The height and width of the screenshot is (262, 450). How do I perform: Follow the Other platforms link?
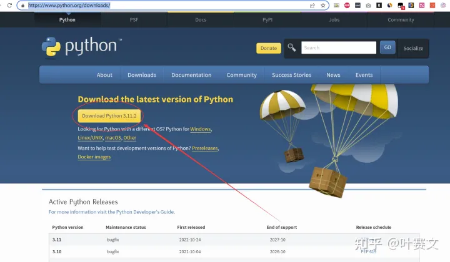[130, 138]
